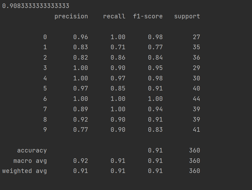Click the f1-score column header
This screenshot has height=190, width=252.
click(148, 16)
